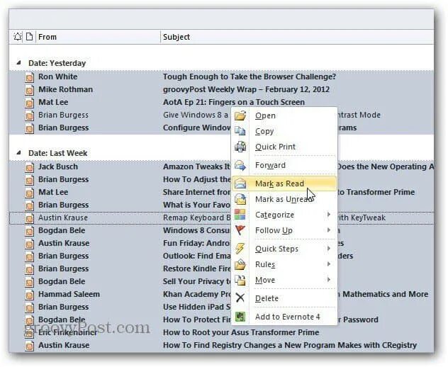
Task: Click sender name Mike Rothman
Action: (x=65, y=89)
